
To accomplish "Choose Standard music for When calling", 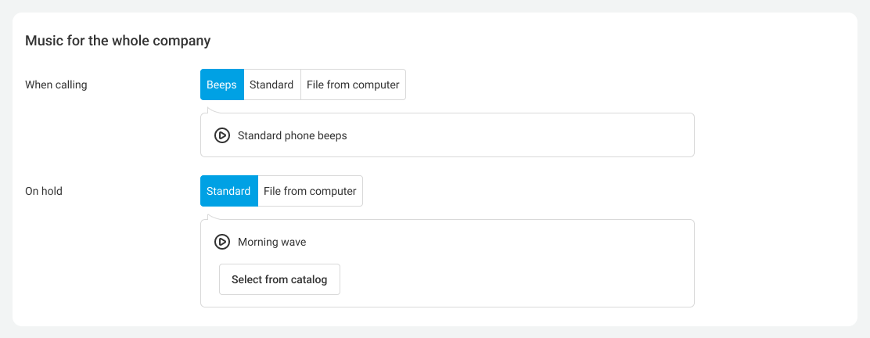I will (x=271, y=84).
